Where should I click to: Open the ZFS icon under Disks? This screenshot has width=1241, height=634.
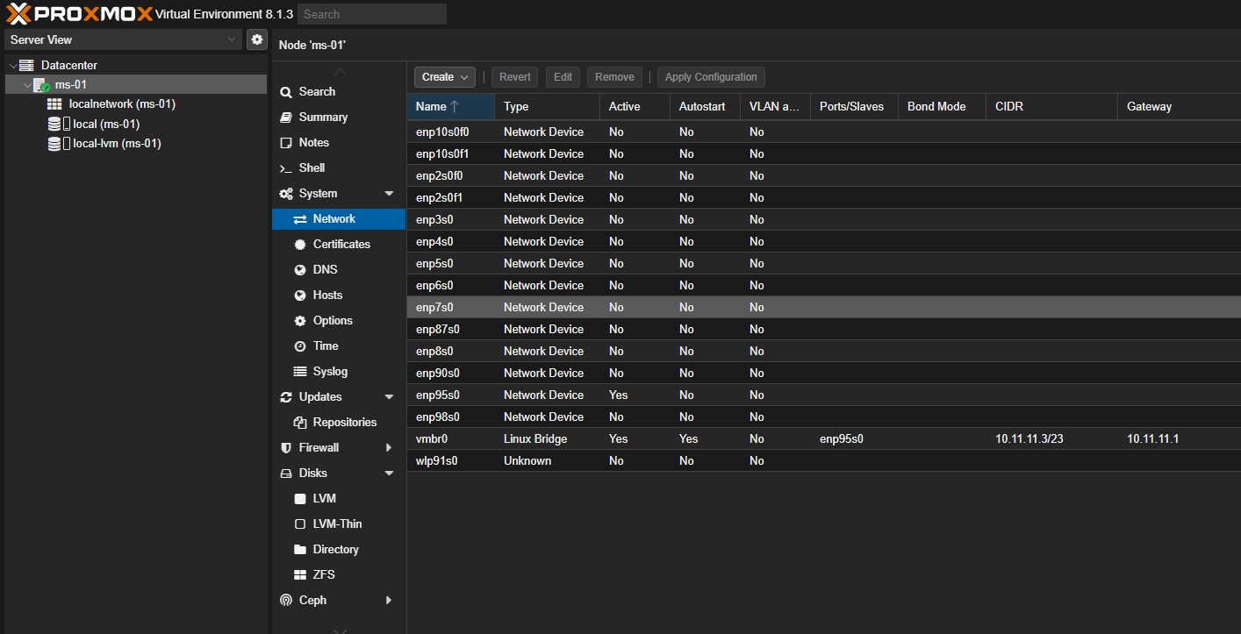[x=299, y=574]
